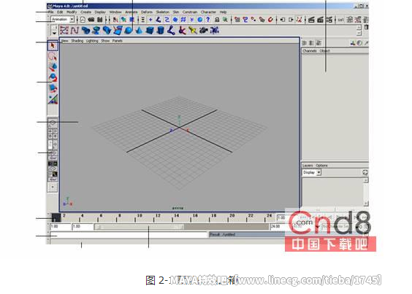Click the render current frame icon

(x=311, y=20)
